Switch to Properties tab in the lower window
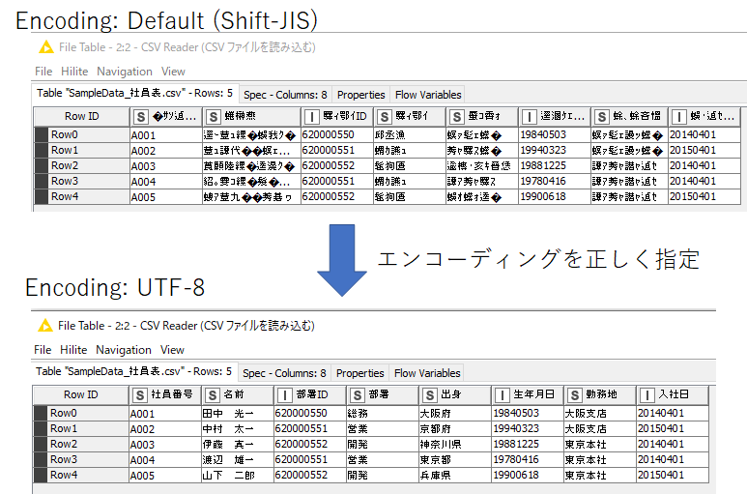 click(359, 373)
